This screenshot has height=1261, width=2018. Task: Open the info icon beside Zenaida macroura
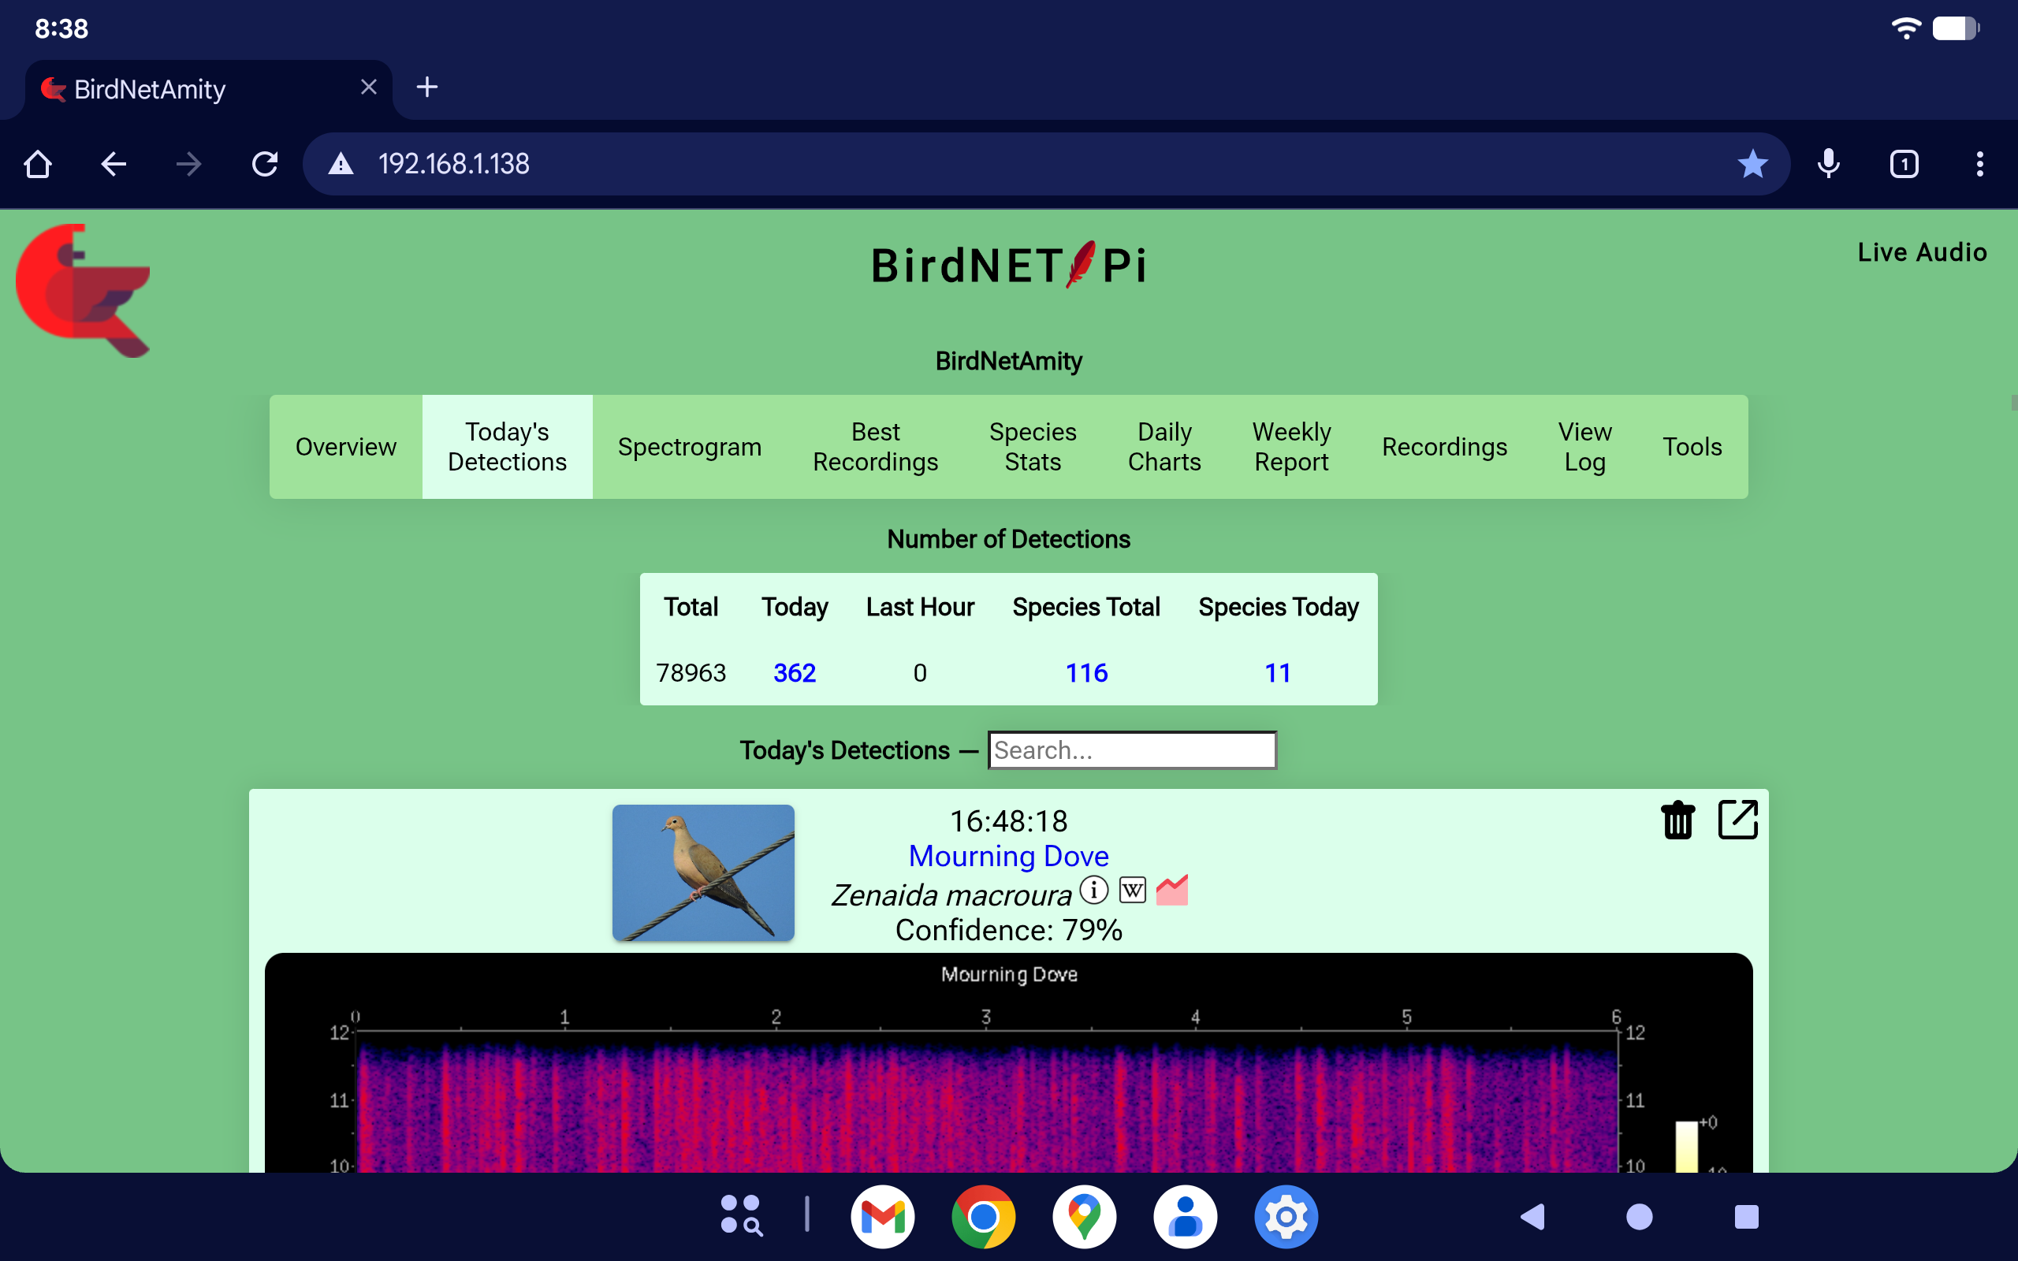[1094, 890]
